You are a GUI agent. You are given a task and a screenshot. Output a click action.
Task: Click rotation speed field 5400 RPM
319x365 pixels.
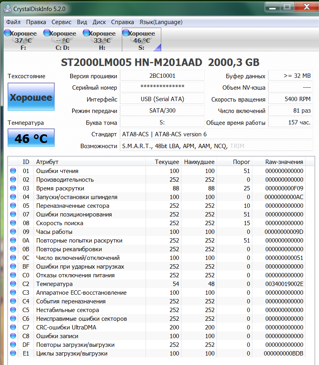click(x=291, y=99)
